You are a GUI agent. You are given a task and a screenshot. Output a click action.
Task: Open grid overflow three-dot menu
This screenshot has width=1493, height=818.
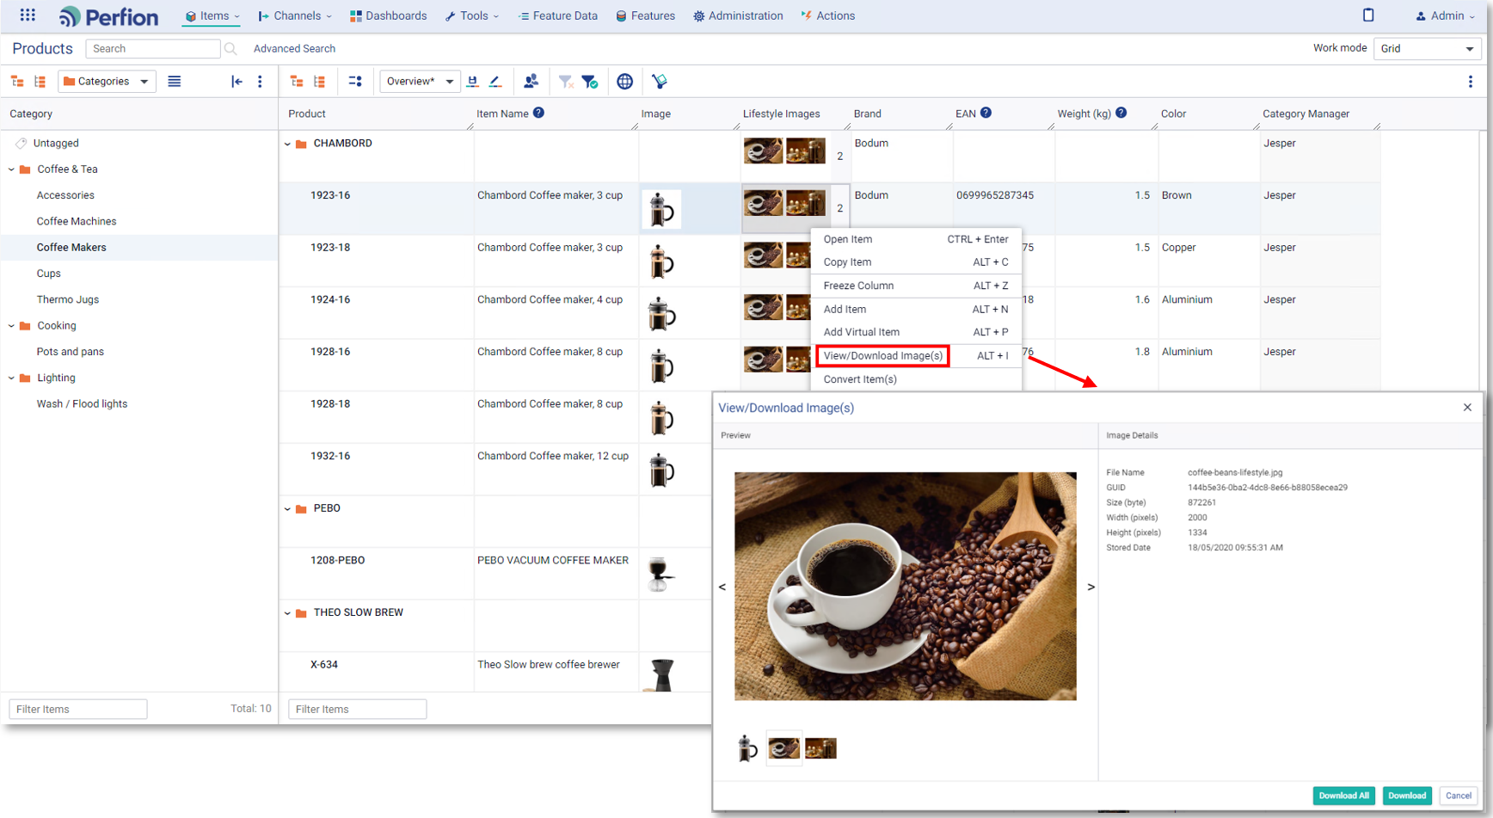click(x=1470, y=82)
